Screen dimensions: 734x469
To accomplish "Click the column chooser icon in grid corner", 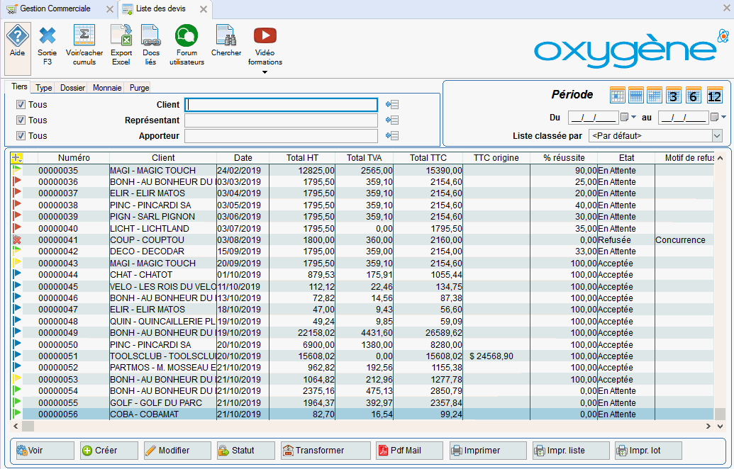I will (17, 158).
